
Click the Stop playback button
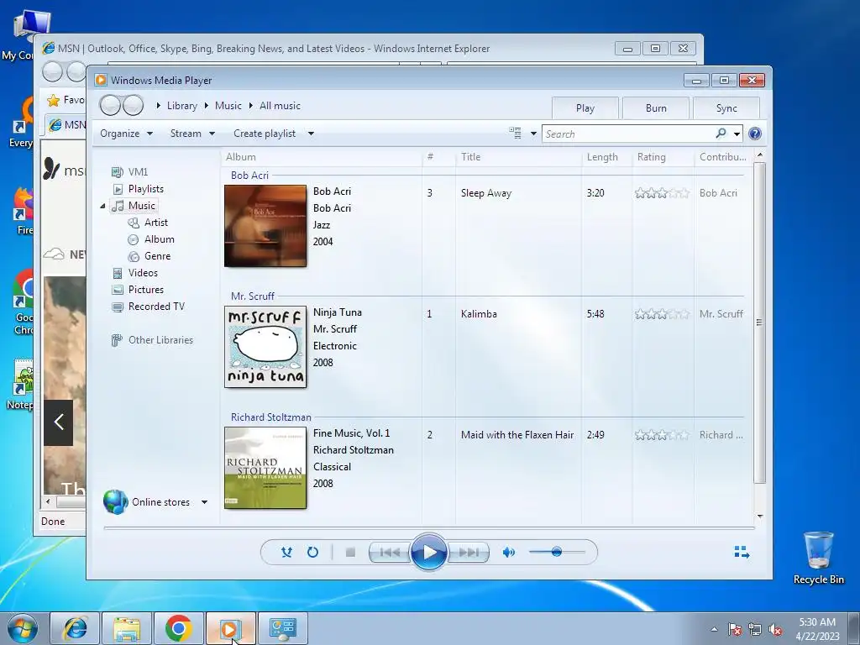pos(350,553)
